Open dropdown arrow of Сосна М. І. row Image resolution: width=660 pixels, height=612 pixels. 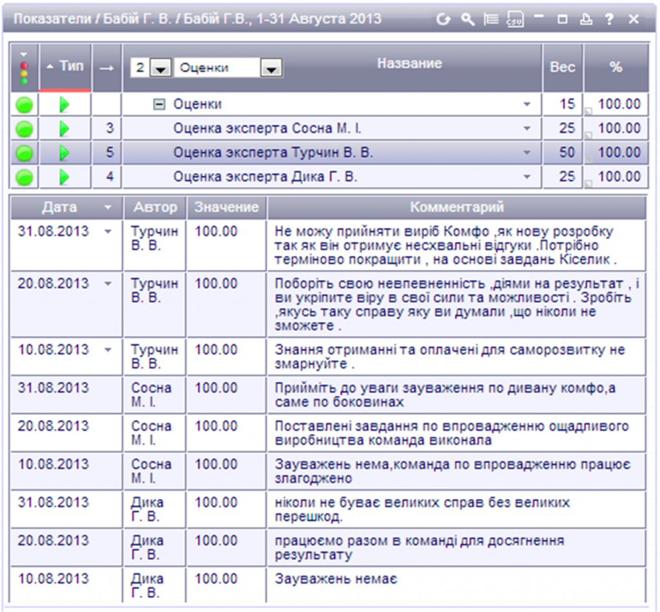click(x=527, y=129)
